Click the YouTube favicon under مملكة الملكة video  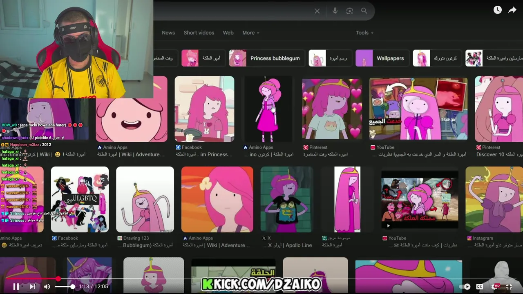[384, 238]
